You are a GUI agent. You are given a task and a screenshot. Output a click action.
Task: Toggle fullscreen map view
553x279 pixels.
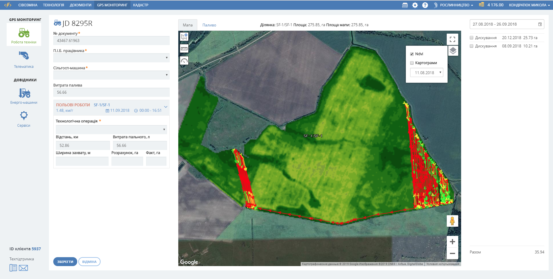pyautogui.click(x=452, y=39)
